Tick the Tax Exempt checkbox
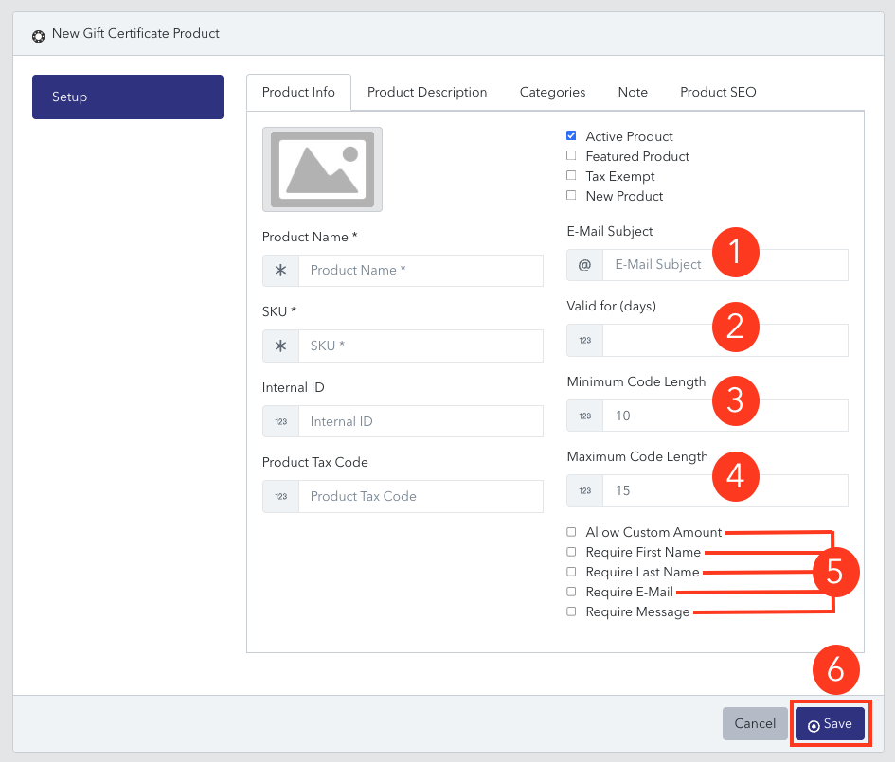This screenshot has height=762, width=895. [571, 176]
